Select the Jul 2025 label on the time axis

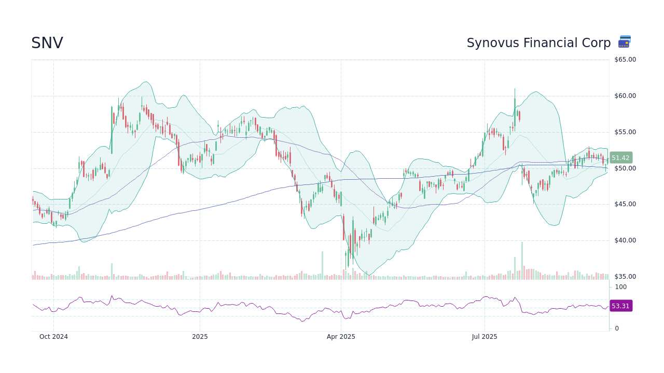pos(485,336)
